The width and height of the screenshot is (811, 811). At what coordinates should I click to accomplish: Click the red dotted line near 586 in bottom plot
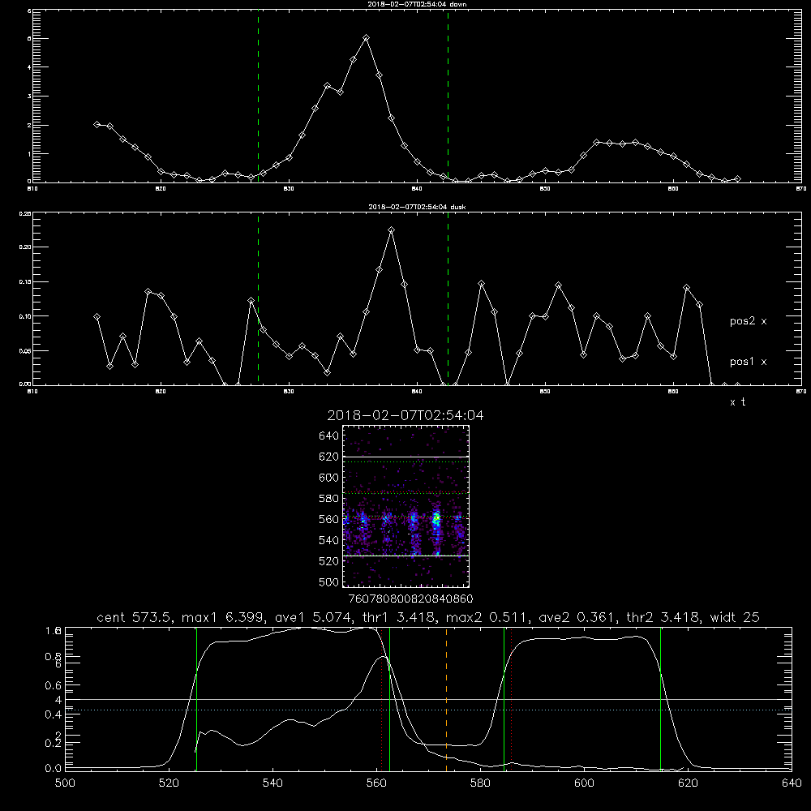[511, 699]
